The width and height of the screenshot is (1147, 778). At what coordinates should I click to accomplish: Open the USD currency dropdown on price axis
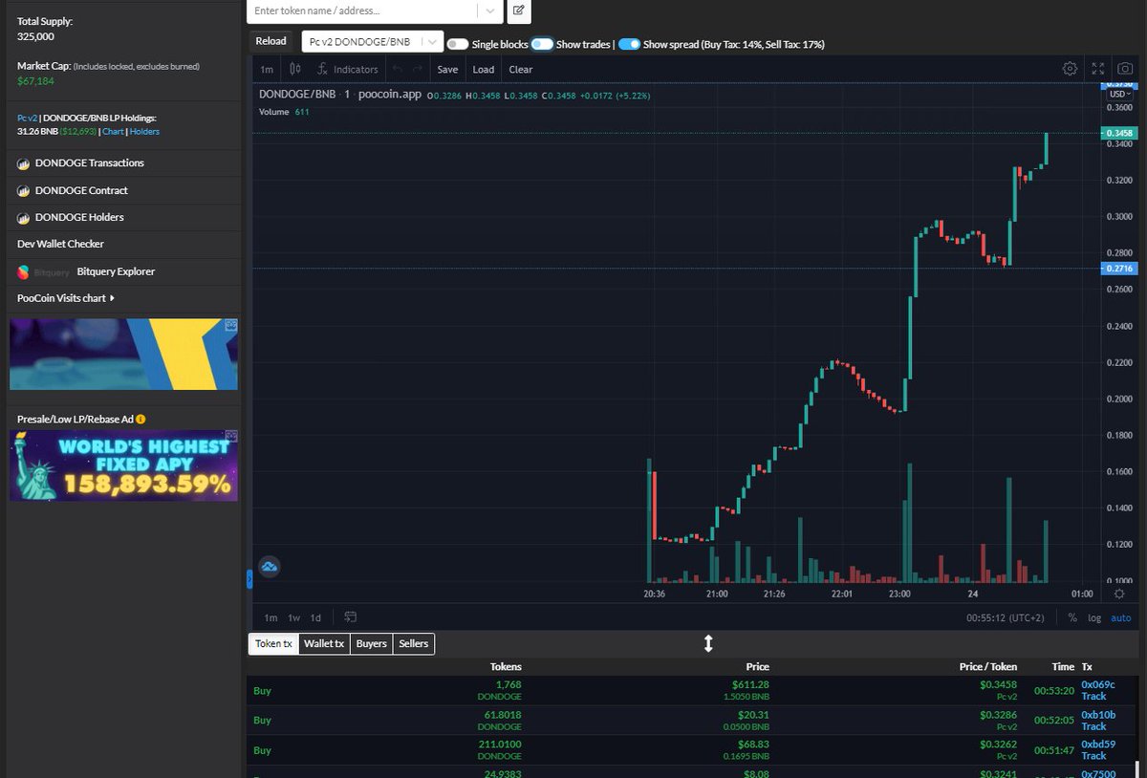(x=1119, y=94)
